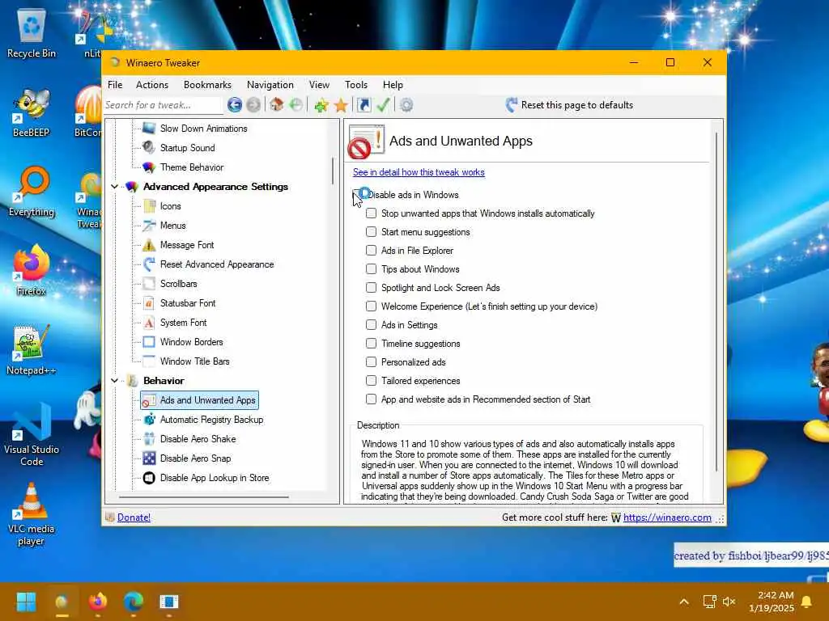This screenshot has height=621, width=829.
Task: Open the File menu
Action: coord(115,85)
